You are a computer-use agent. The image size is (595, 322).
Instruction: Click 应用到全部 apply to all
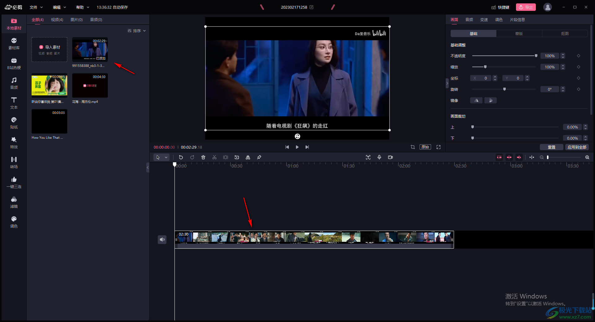[x=577, y=147]
